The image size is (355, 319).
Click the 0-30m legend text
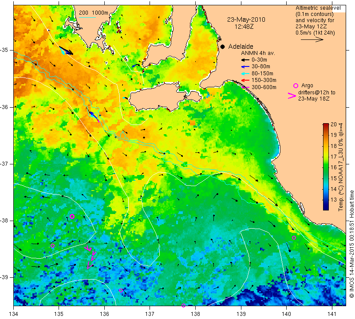[259, 60]
